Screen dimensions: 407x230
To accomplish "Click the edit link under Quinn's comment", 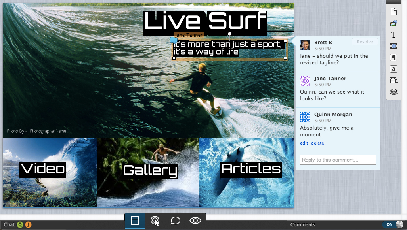I will 304,143.
